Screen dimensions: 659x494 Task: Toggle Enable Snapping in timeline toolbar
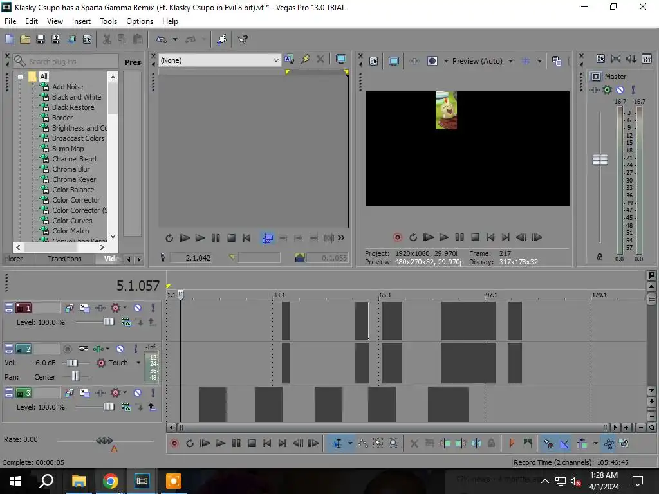coord(548,443)
